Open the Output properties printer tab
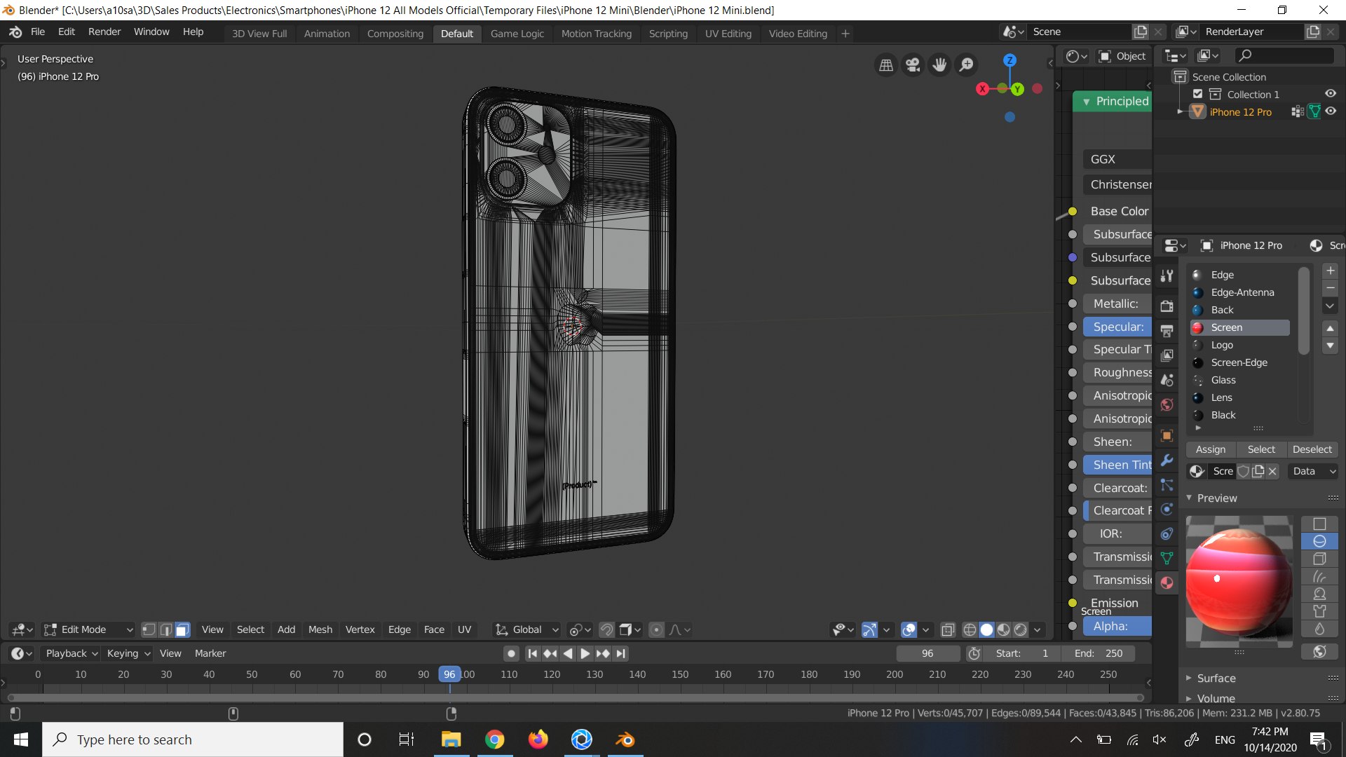This screenshot has height=757, width=1346. [1167, 331]
